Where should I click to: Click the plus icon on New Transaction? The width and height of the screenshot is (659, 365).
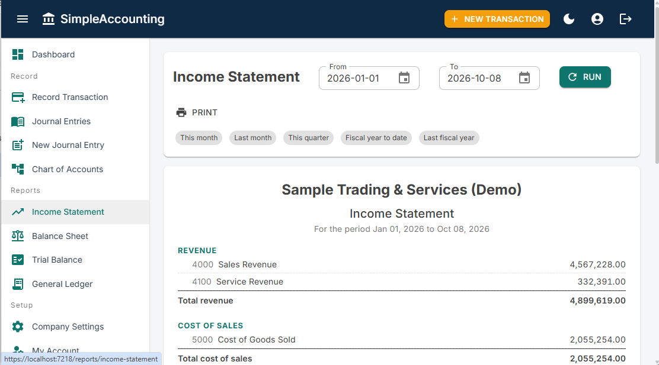tap(455, 20)
